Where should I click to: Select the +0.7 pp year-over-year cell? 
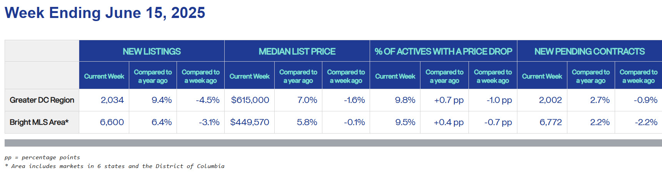449,100
